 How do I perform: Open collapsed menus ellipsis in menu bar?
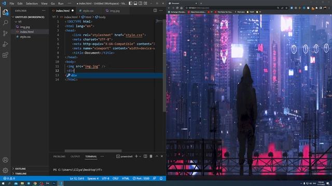pyautogui.click(x=69, y=4)
